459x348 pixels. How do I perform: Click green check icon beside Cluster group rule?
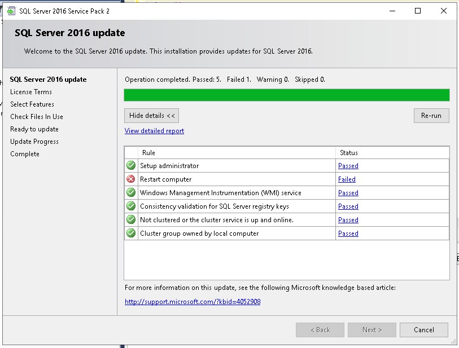(x=131, y=233)
